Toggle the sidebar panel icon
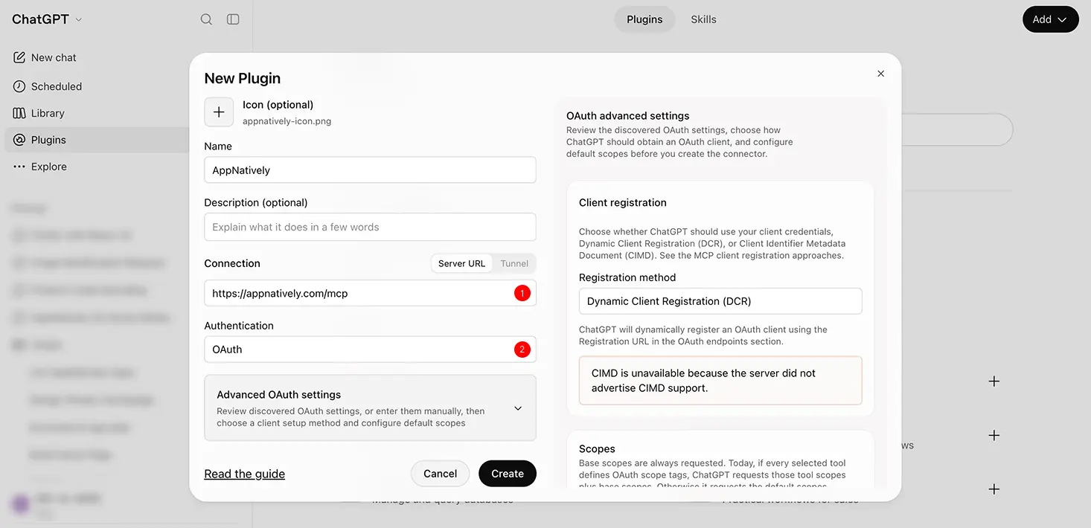Image resolution: width=1091 pixels, height=528 pixels. tap(233, 19)
